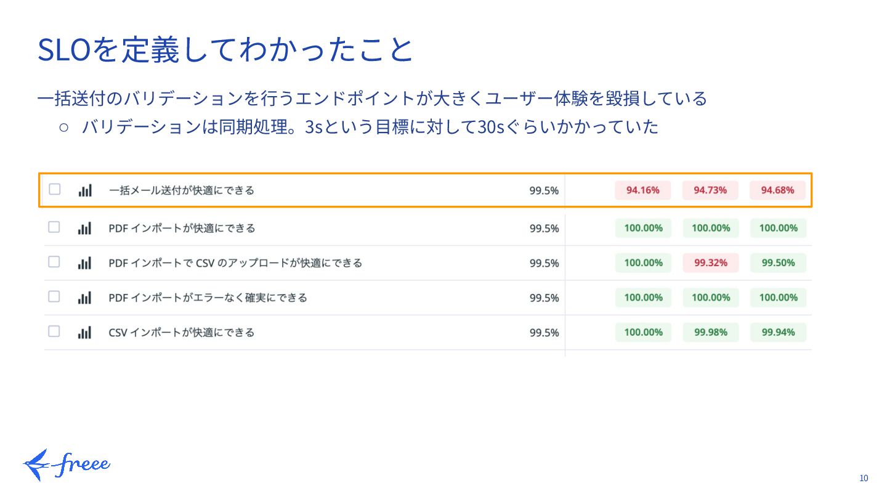This screenshot has width=887, height=499.
Task: Open the CSV インポートが快適にできる SLO
Action: point(181,333)
